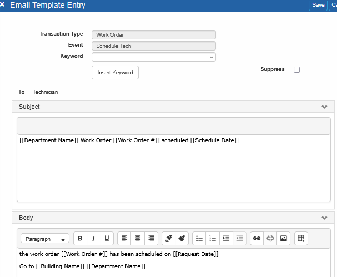Screen dimensions: 337x277
Task: Click the Insert Keyword button
Action: coord(115,73)
